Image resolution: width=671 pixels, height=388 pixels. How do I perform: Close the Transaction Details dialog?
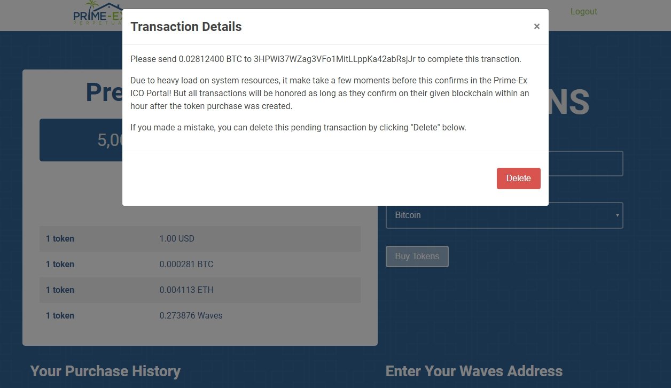[x=536, y=27]
